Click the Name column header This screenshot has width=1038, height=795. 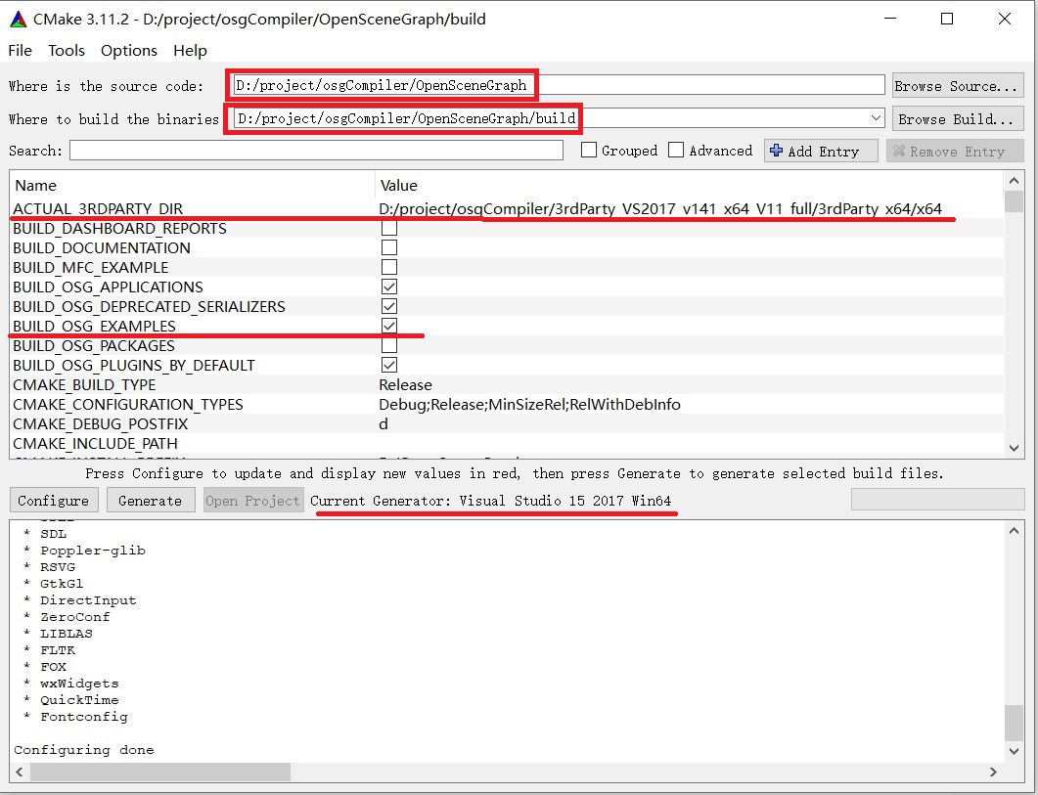36,186
